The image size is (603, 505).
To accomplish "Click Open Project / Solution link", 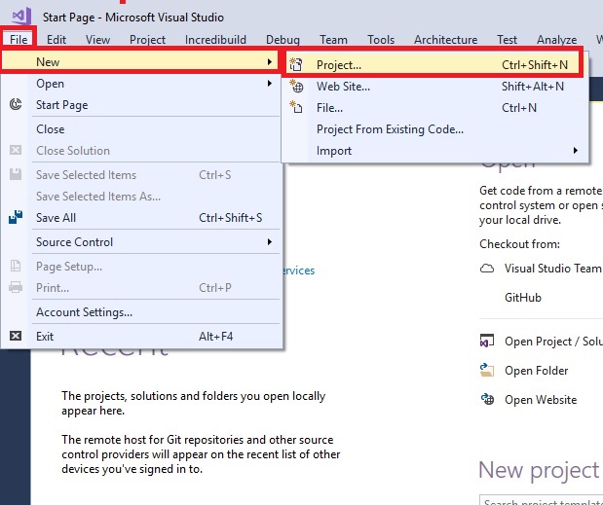I will coord(553,341).
